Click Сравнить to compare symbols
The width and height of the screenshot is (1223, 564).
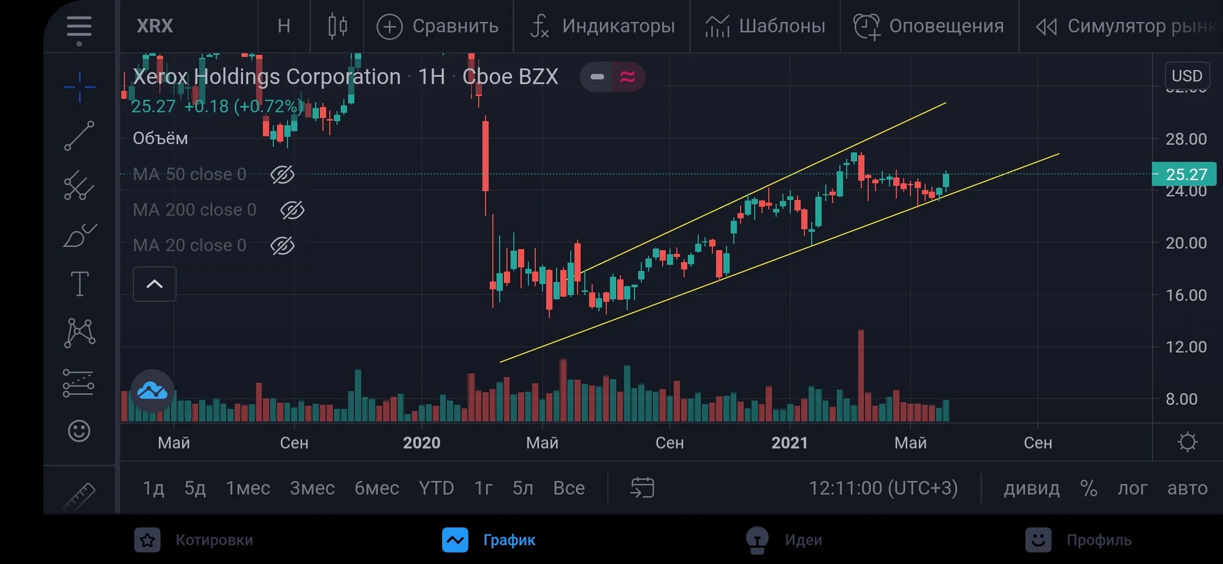(x=437, y=26)
